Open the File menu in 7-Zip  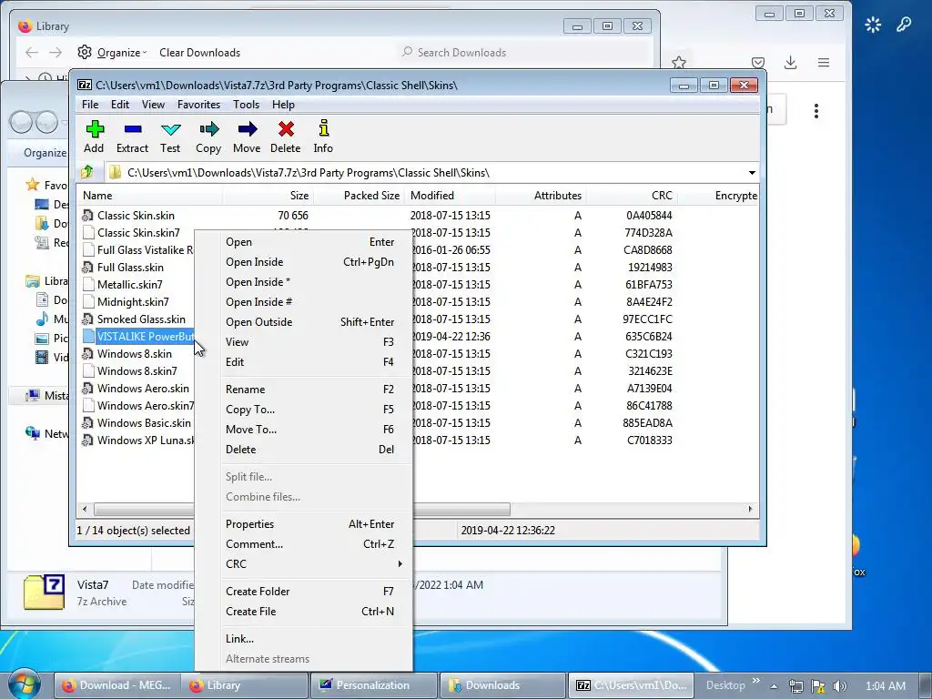(x=90, y=105)
